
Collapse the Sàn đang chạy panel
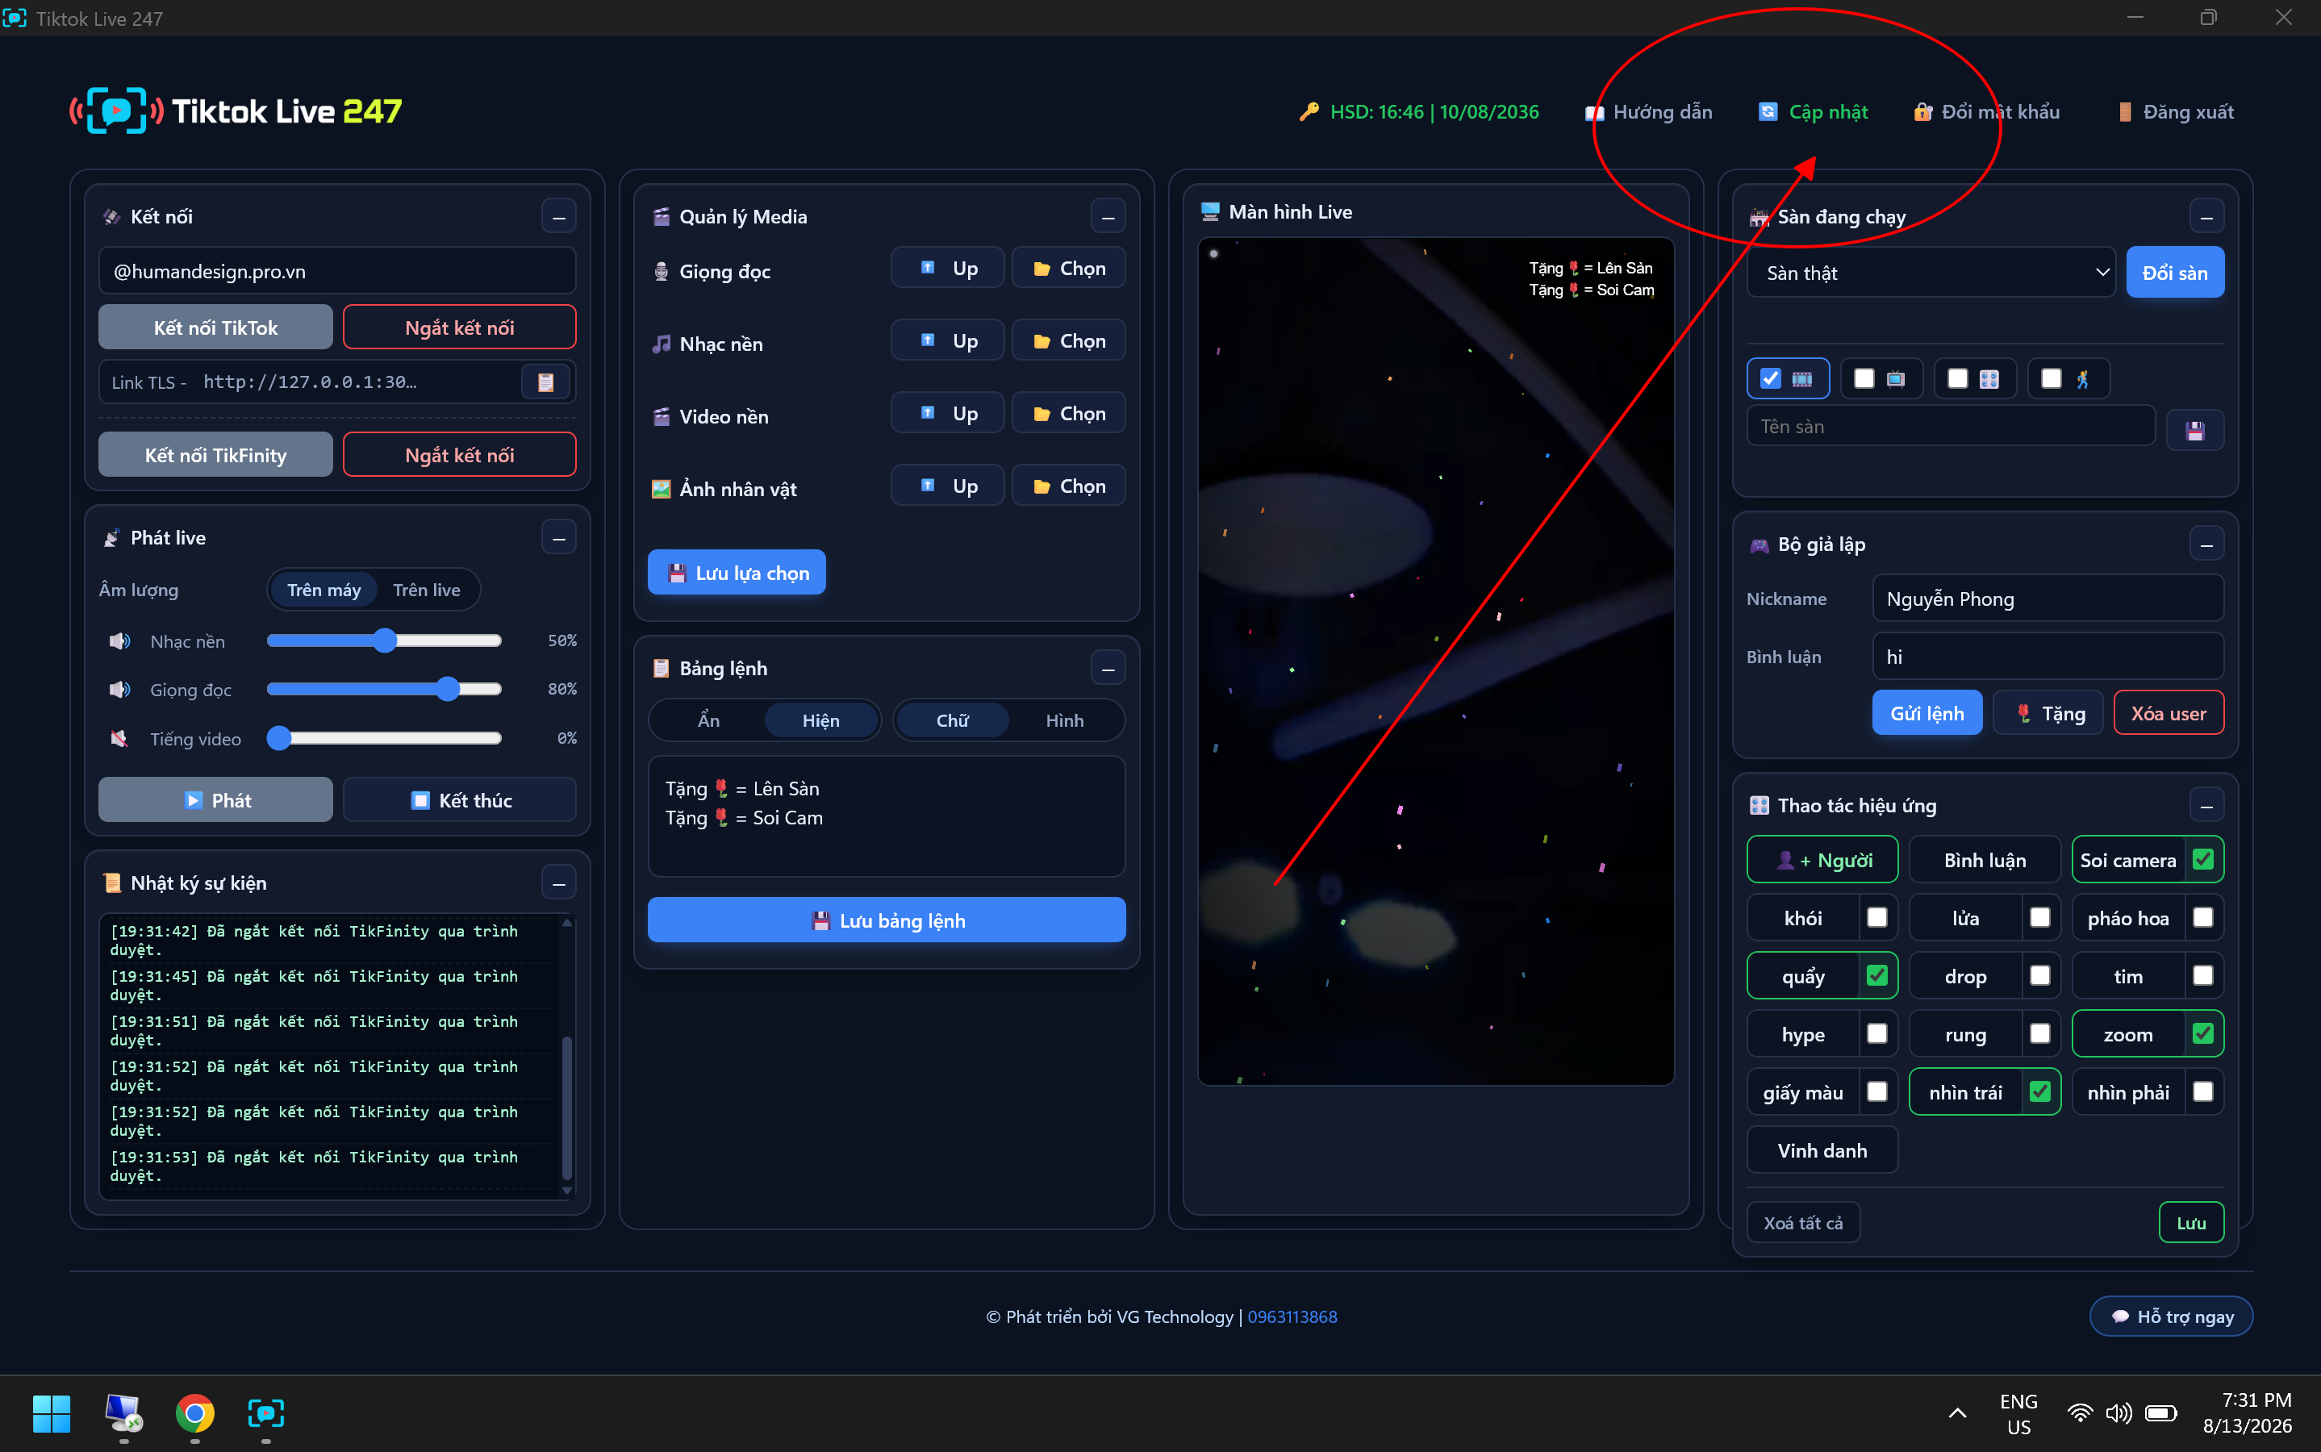[x=2206, y=217]
